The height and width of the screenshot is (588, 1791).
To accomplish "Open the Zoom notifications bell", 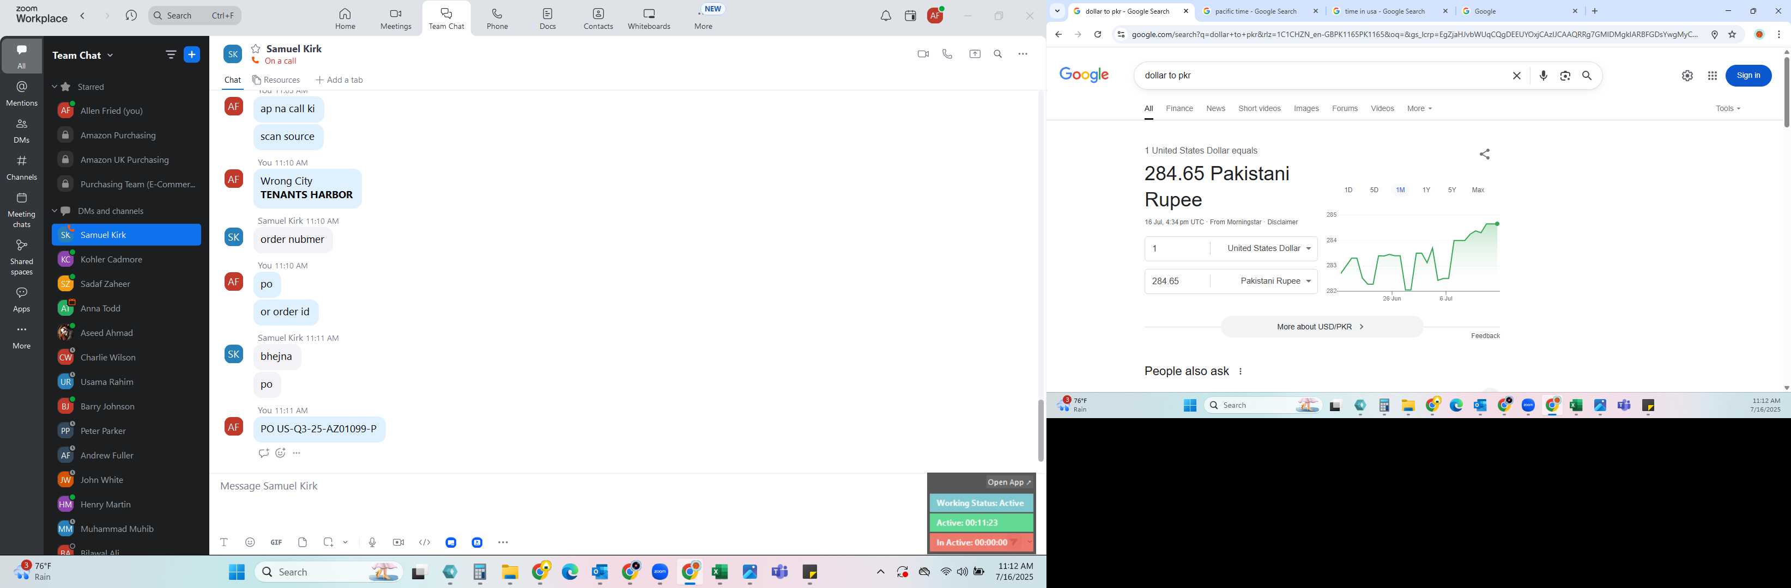I will coord(886,16).
